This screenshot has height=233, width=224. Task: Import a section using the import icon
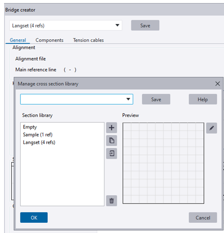tap(111, 153)
